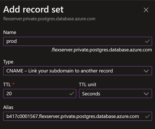Open the TTL unit Seconds dropdown

click(115, 94)
